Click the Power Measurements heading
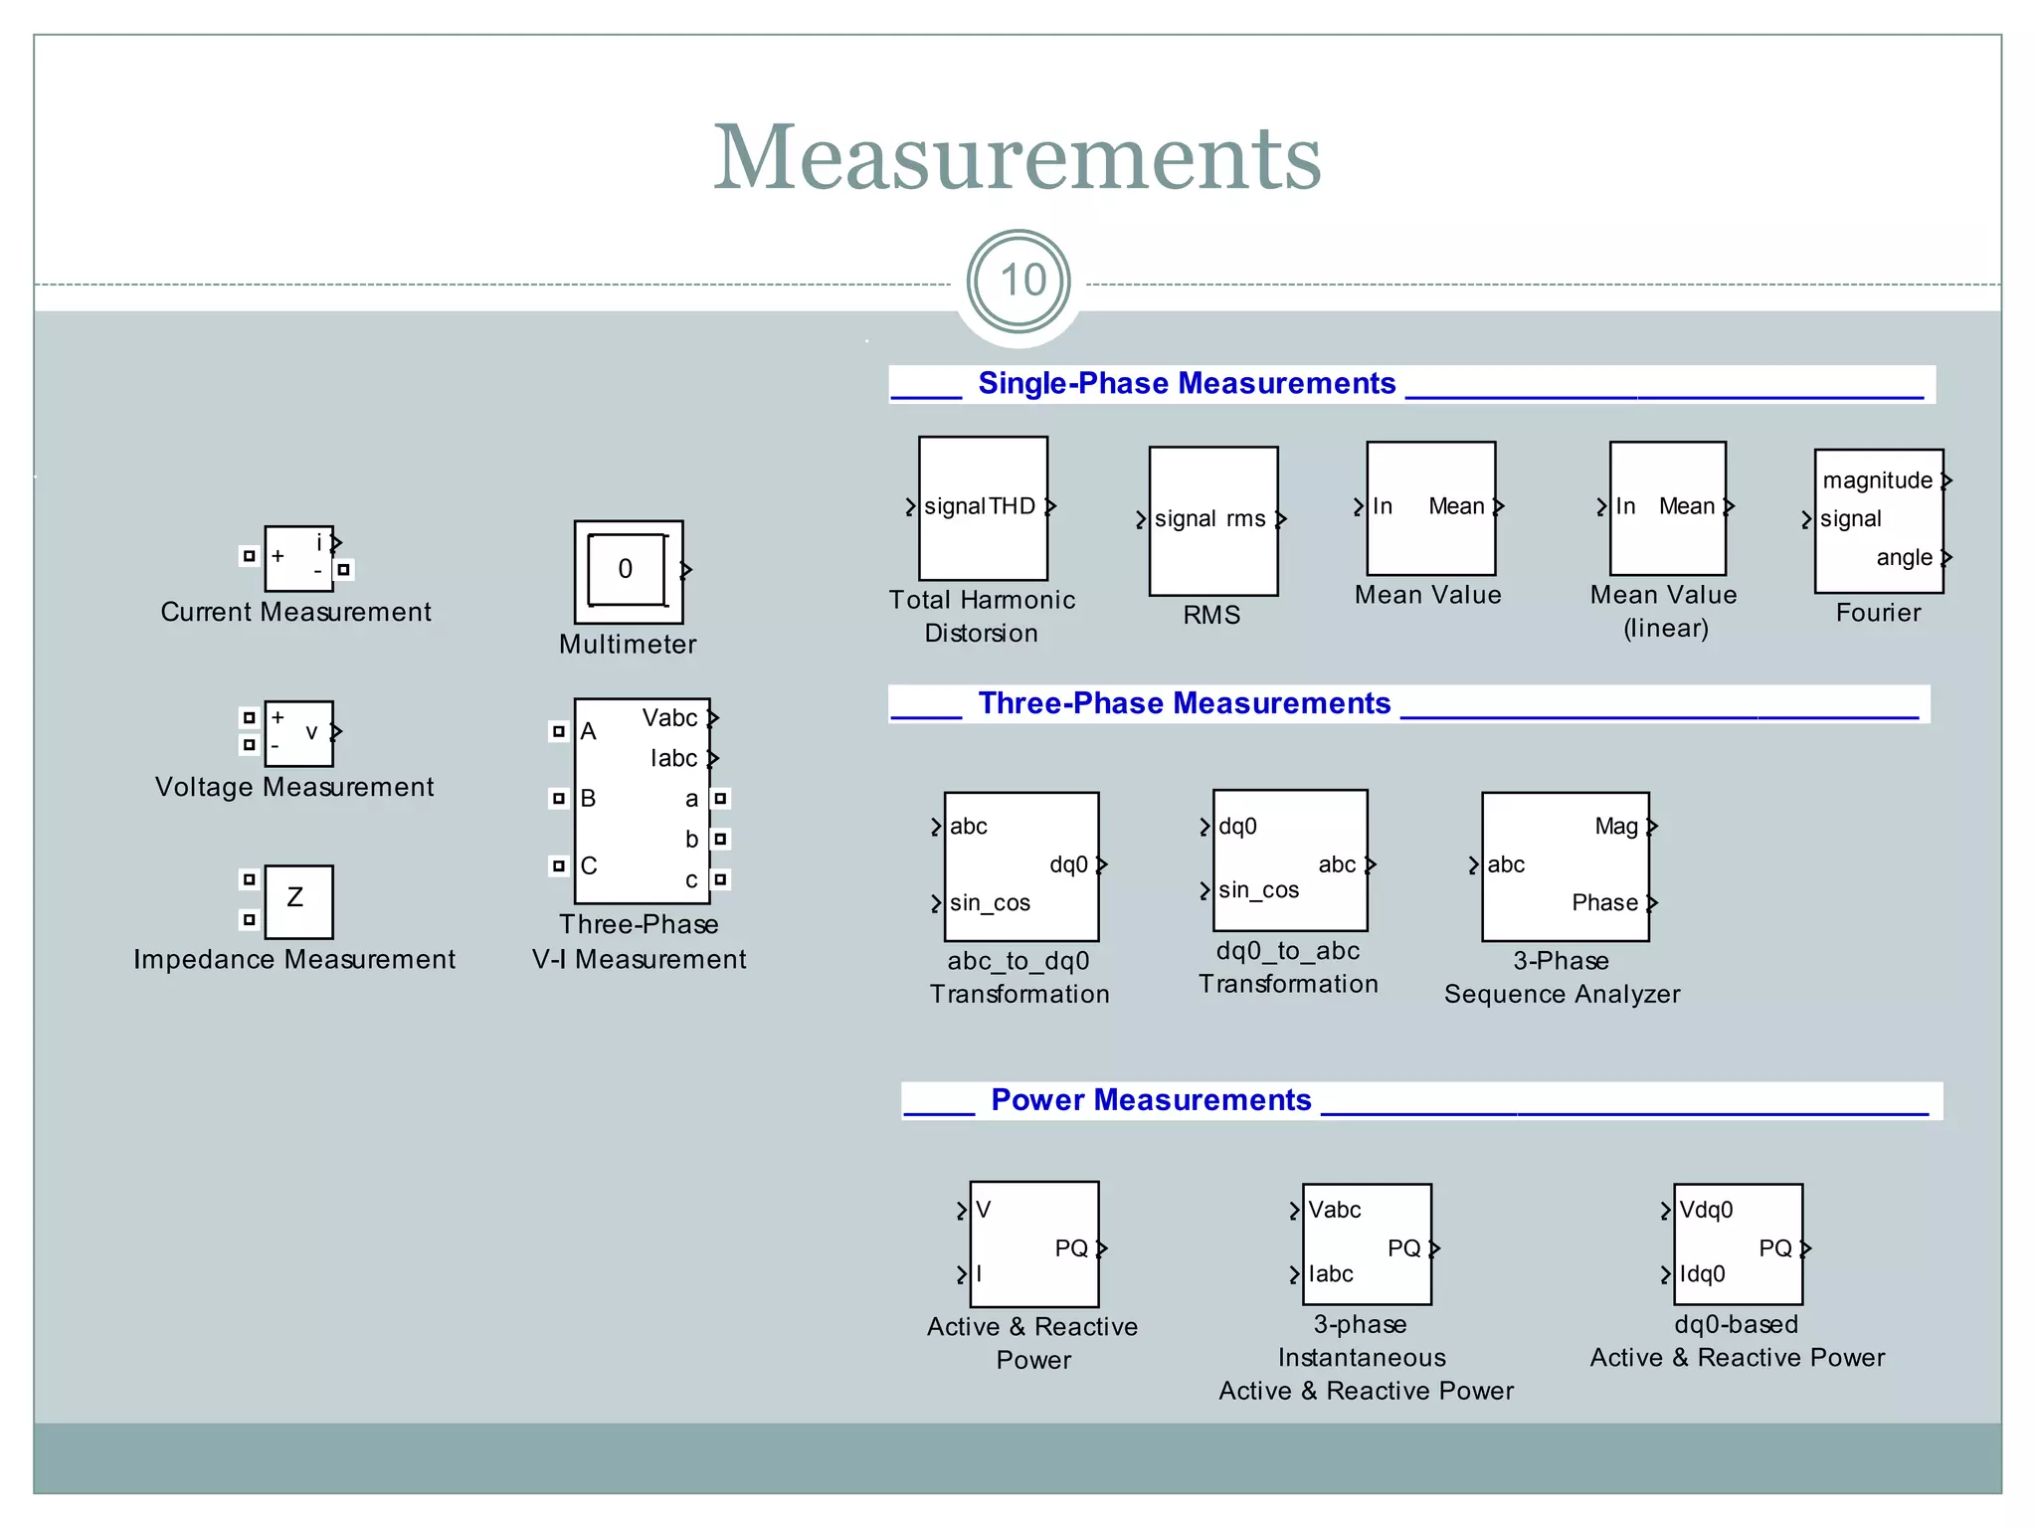The image size is (2037, 1528). (1151, 1100)
